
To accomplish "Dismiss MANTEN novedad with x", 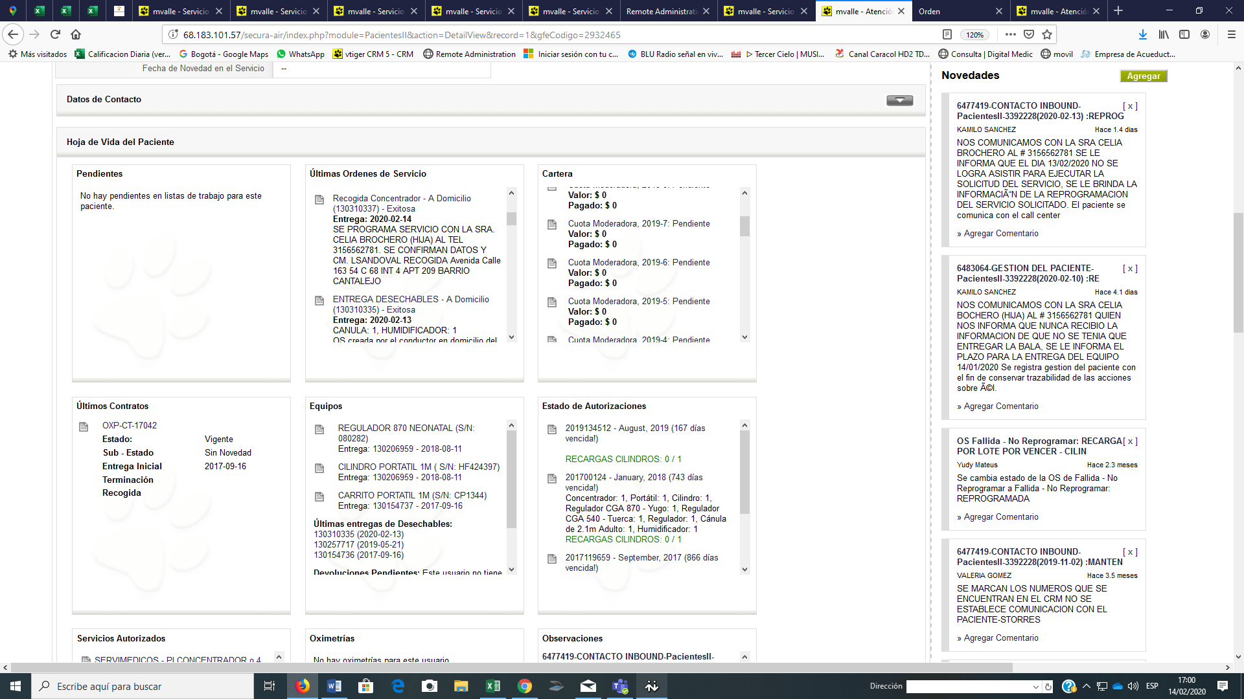I will coord(1130,552).
